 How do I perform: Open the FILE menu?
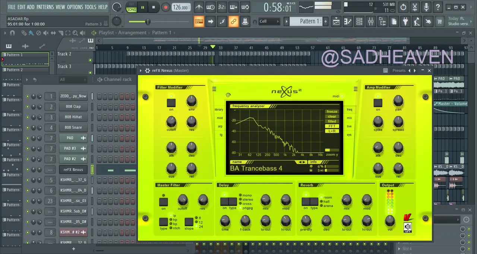12,7
